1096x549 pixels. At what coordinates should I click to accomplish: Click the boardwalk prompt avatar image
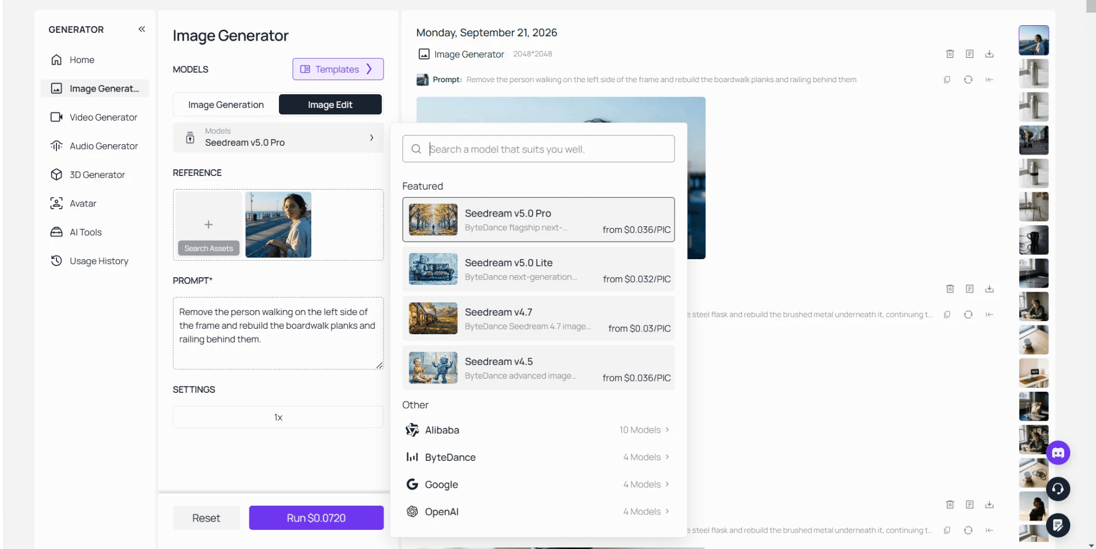423,79
